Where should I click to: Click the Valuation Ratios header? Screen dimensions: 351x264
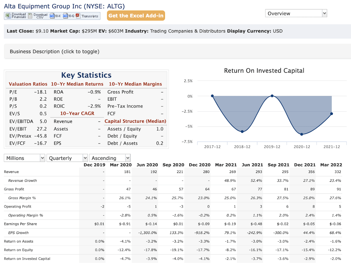[28, 84]
